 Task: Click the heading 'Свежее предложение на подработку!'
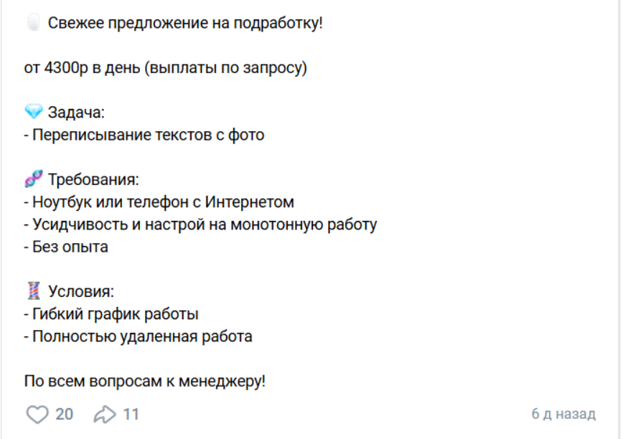tap(185, 24)
